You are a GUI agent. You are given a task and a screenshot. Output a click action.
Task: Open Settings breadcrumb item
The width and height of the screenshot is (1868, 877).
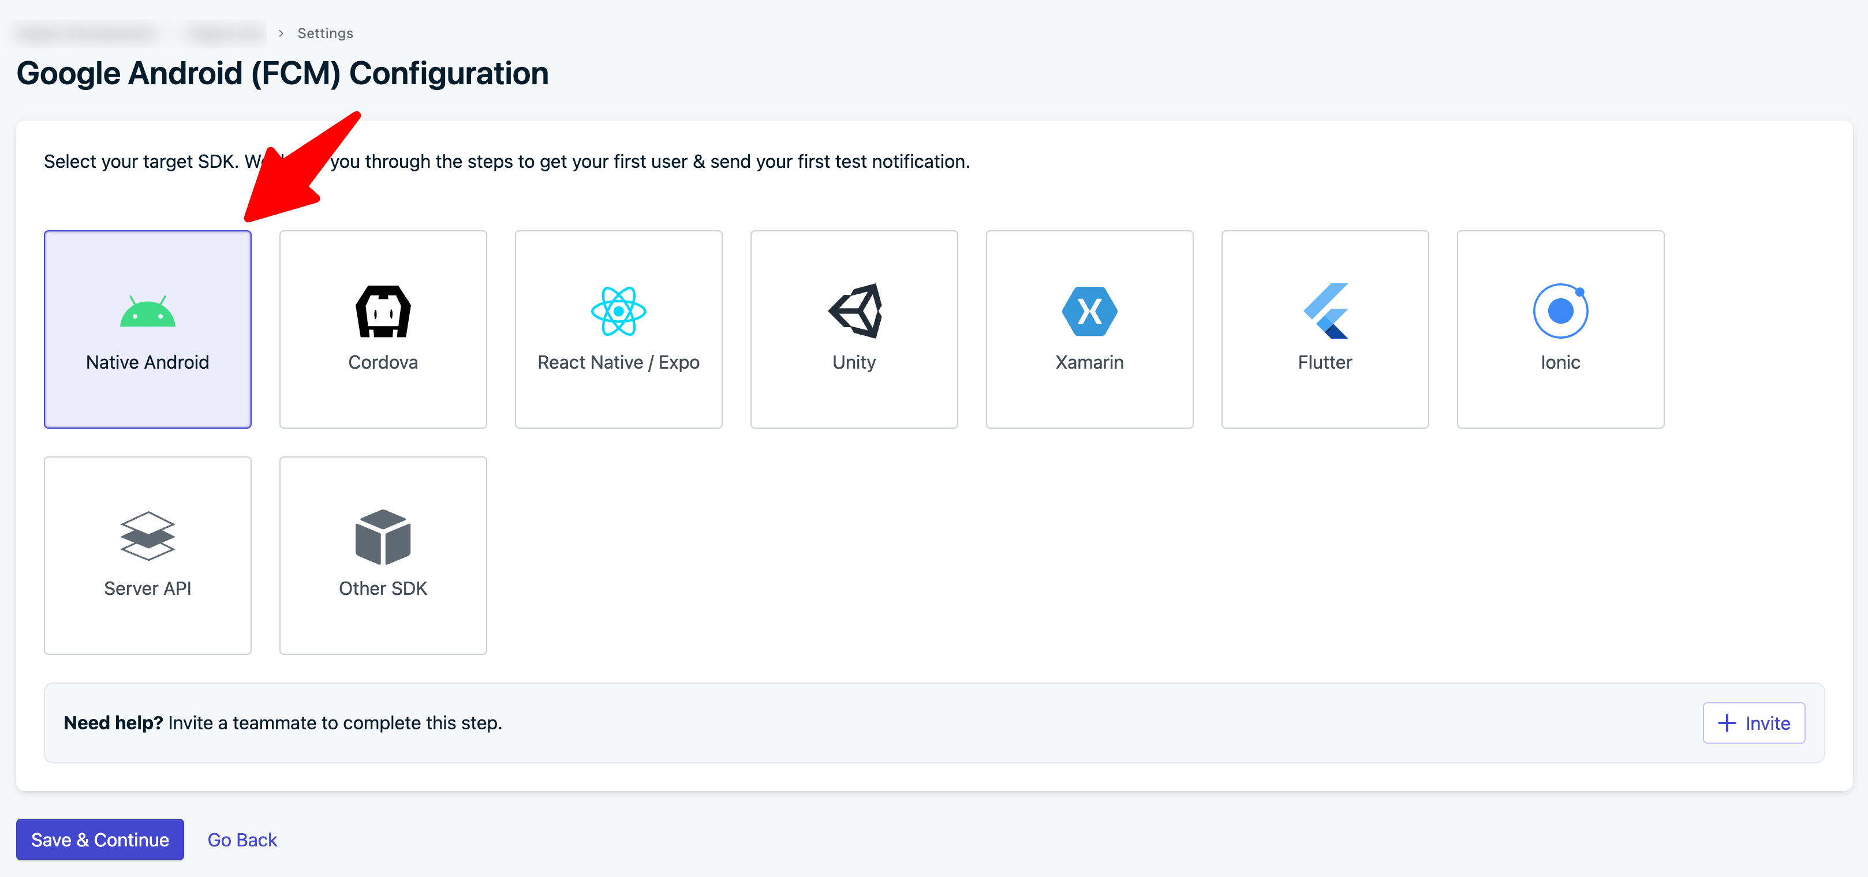tap(325, 33)
